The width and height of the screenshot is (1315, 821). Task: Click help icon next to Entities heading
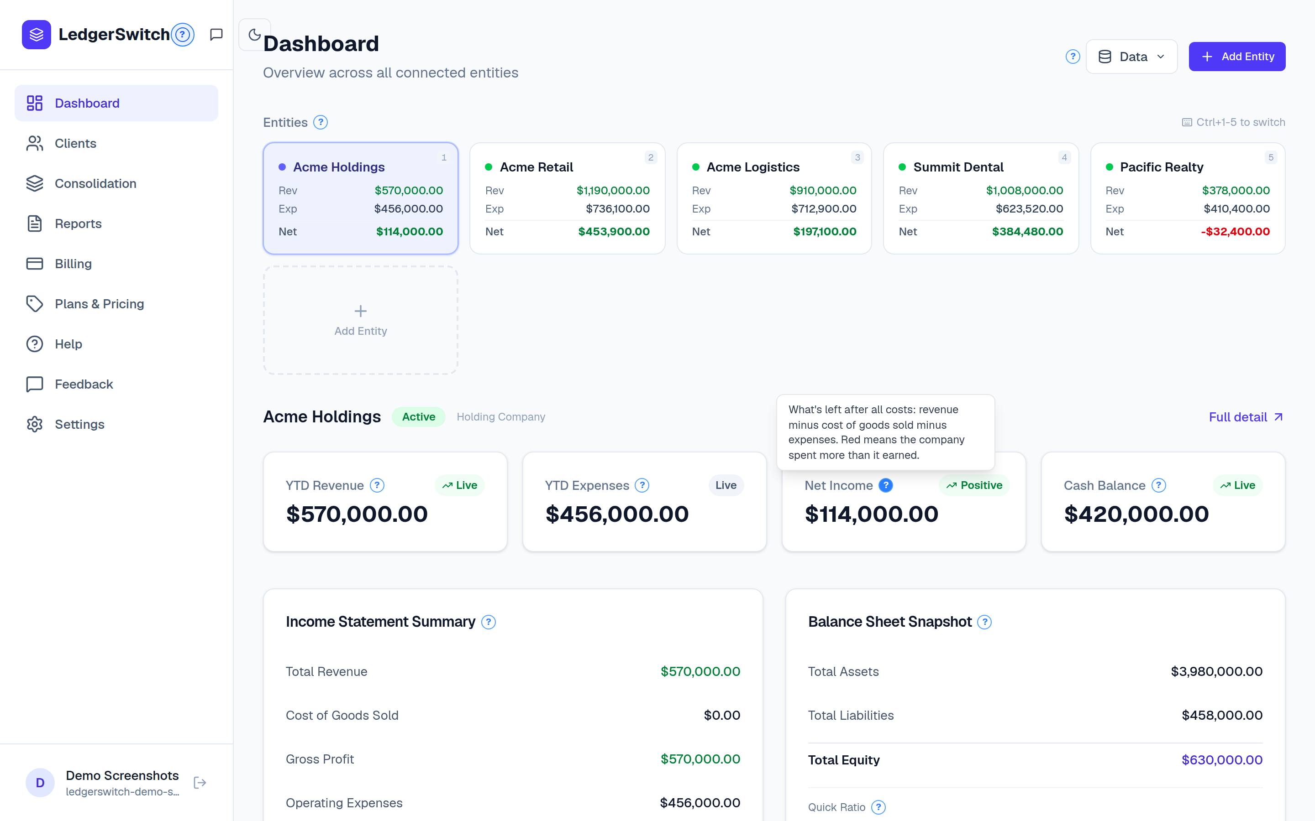pos(321,123)
